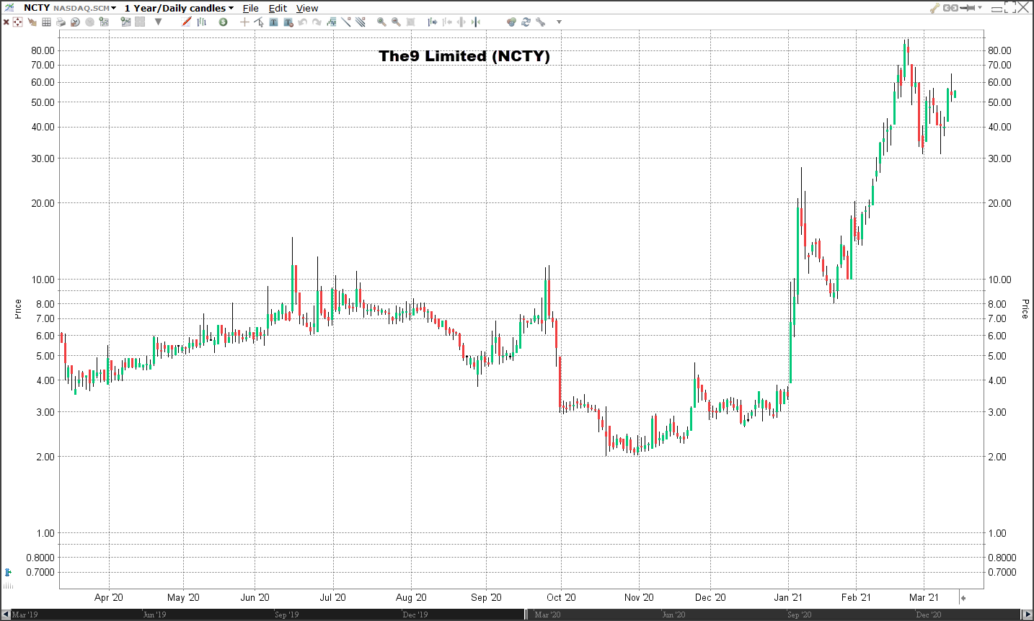Open the Edit menu
The width and height of the screenshot is (1034, 621).
278,8
